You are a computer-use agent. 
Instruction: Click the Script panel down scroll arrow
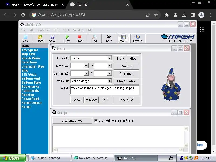[x=186, y=145]
